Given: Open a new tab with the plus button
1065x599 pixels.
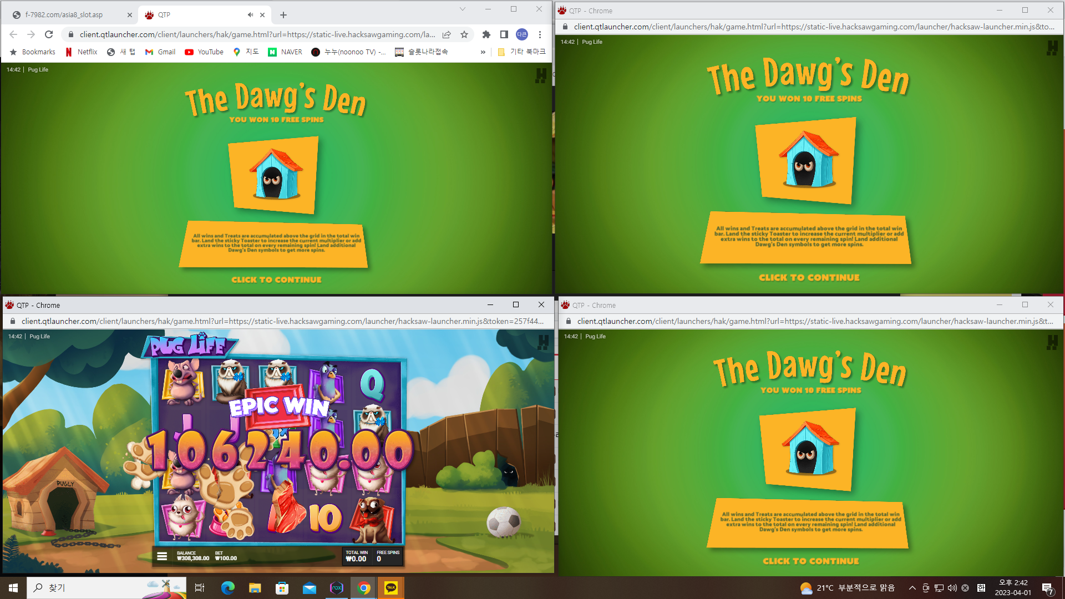Looking at the screenshot, I should [283, 15].
